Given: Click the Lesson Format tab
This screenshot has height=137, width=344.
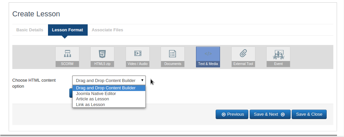Looking at the screenshot, I should 68,30.
